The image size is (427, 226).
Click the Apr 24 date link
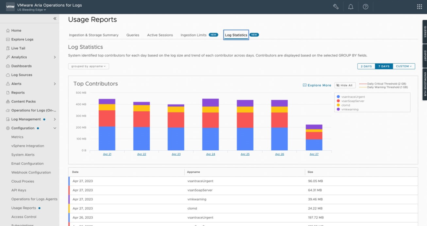click(x=211, y=154)
